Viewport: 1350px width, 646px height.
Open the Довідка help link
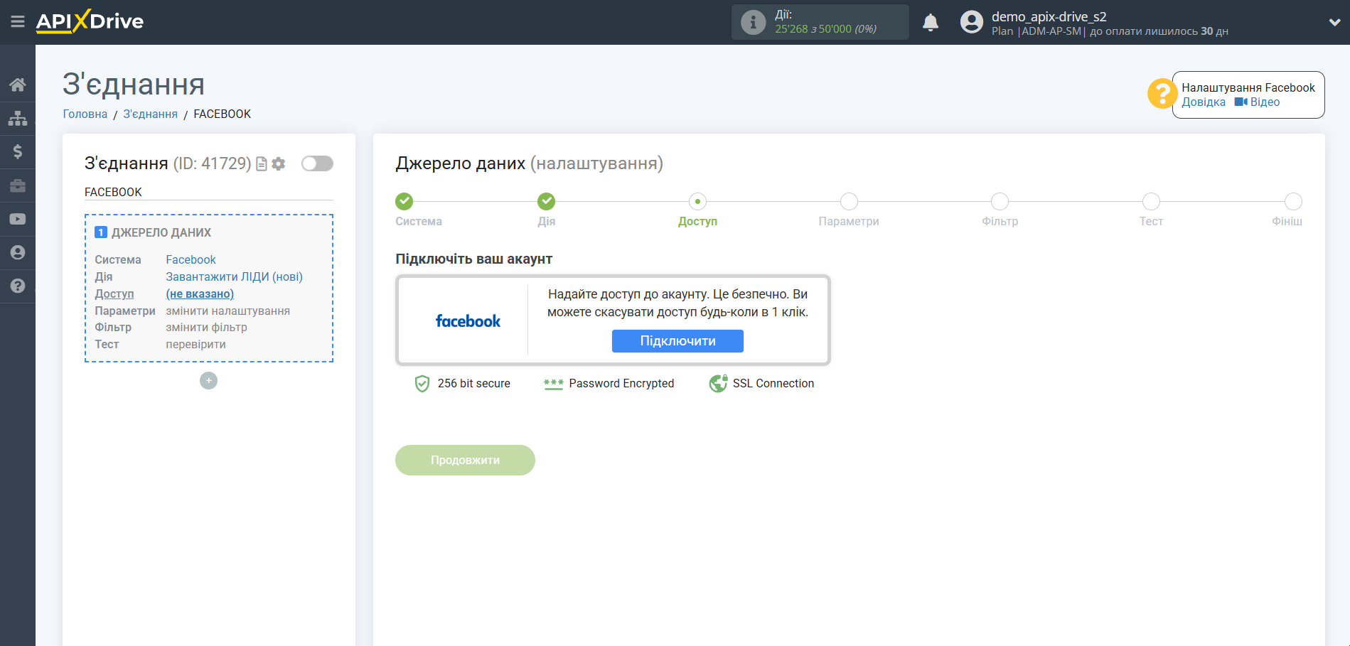(x=1203, y=102)
